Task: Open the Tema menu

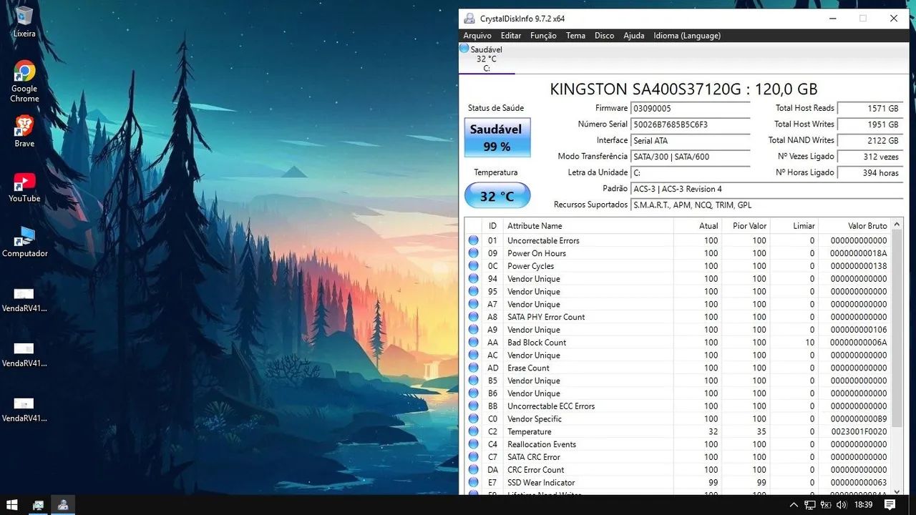Action: click(575, 36)
